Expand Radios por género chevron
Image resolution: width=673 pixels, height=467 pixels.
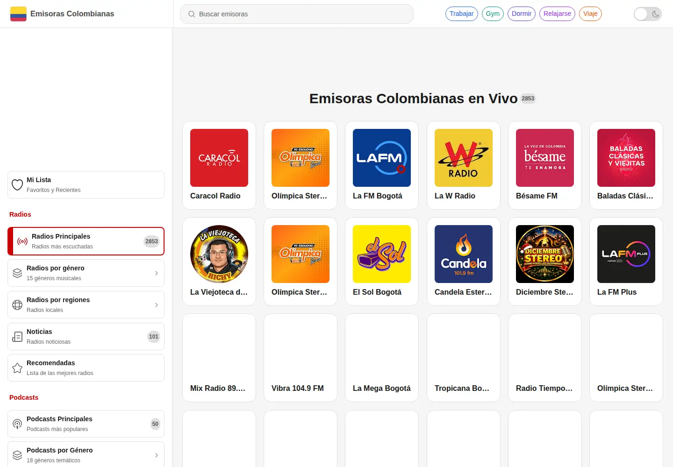point(157,273)
